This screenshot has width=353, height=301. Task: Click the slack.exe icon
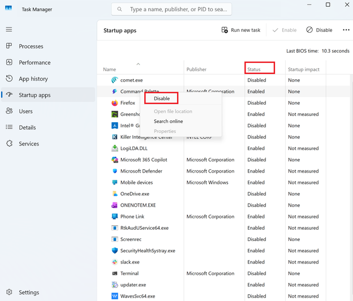point(115,262)
